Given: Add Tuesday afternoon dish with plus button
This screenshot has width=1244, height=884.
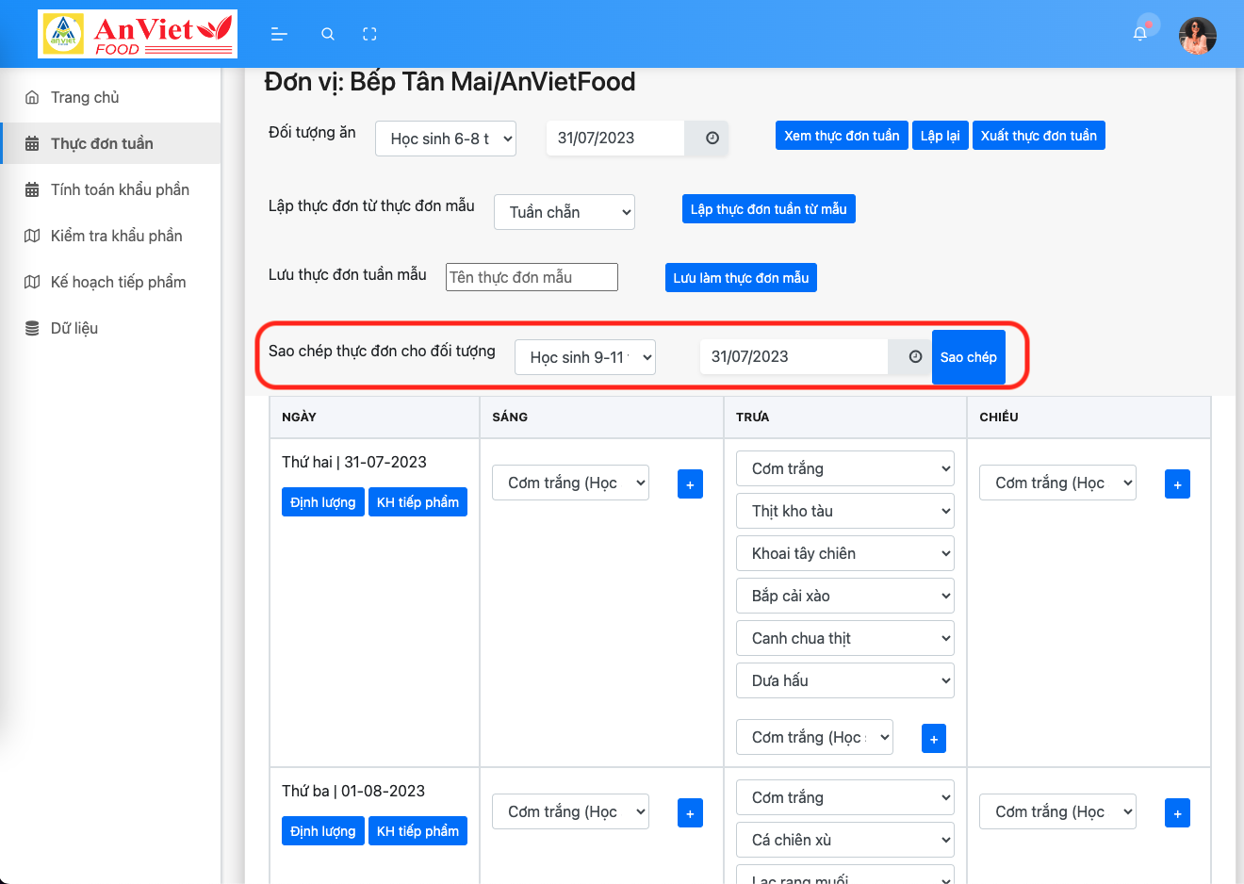Looking at the screenshot, I should coord(1177,813).
